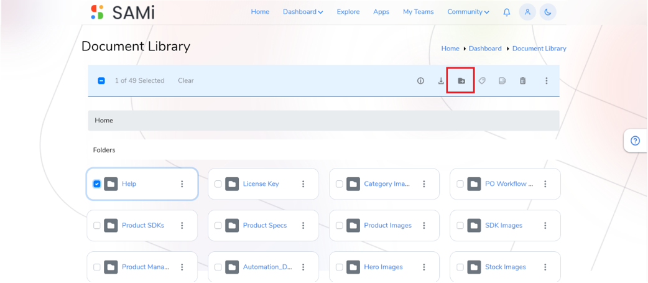Open the Category Ima... three-dot menu
The width and height of the screenshot is (648, 283).
click(424, 184)
